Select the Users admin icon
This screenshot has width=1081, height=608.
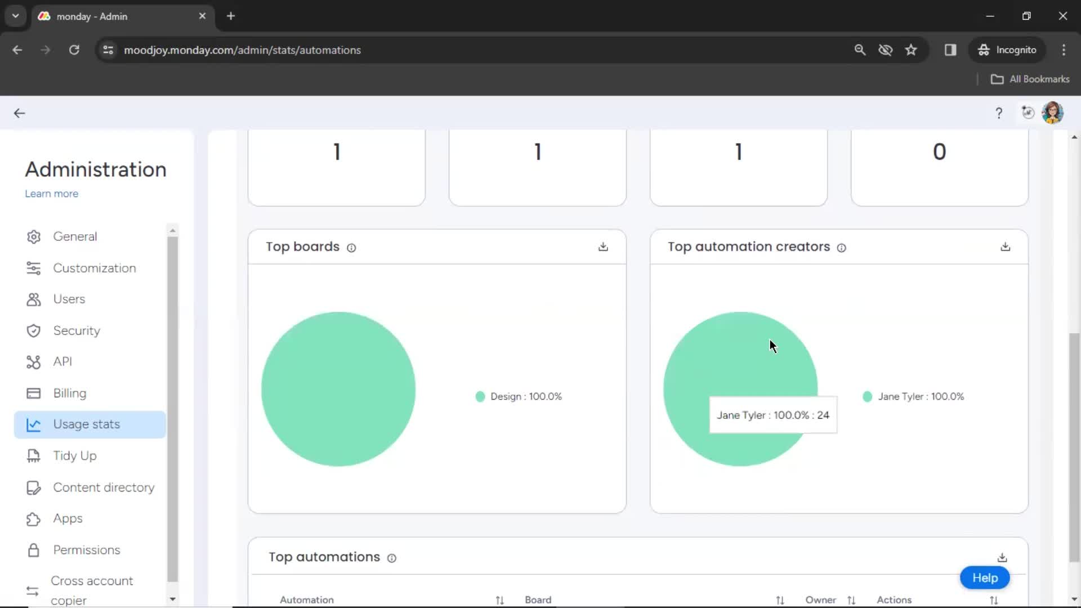click(x=33, y=298)
